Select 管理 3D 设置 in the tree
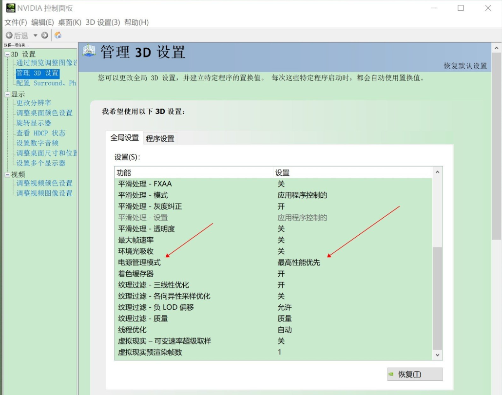The width and height of the screenshot is (502, 395). pyautogui.click(x=38, y=73)
